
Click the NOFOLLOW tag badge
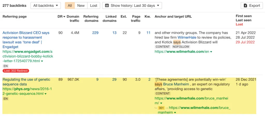coord(181,47)
